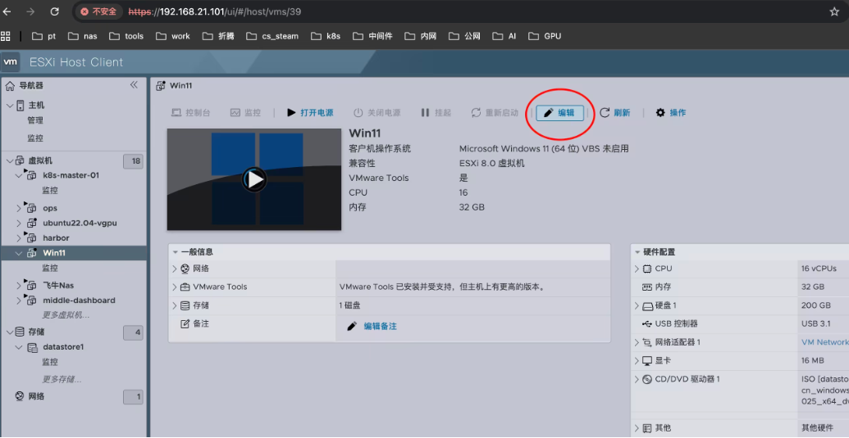This screenshot has width=849, height=438.
Task: Collapse the Win11 tree node
Action: 19,253
